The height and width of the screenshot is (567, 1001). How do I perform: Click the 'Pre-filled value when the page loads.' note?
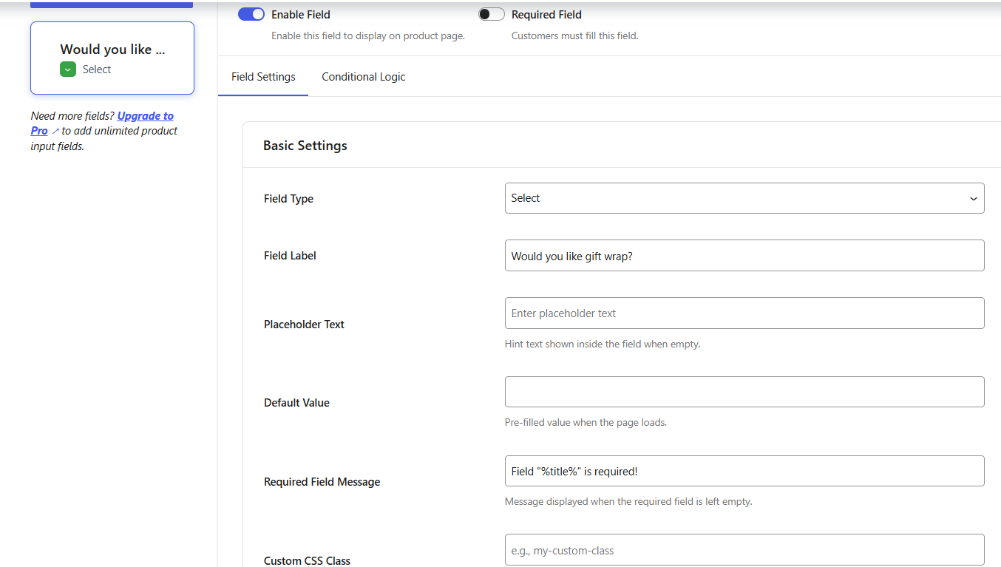pos(586,423)
